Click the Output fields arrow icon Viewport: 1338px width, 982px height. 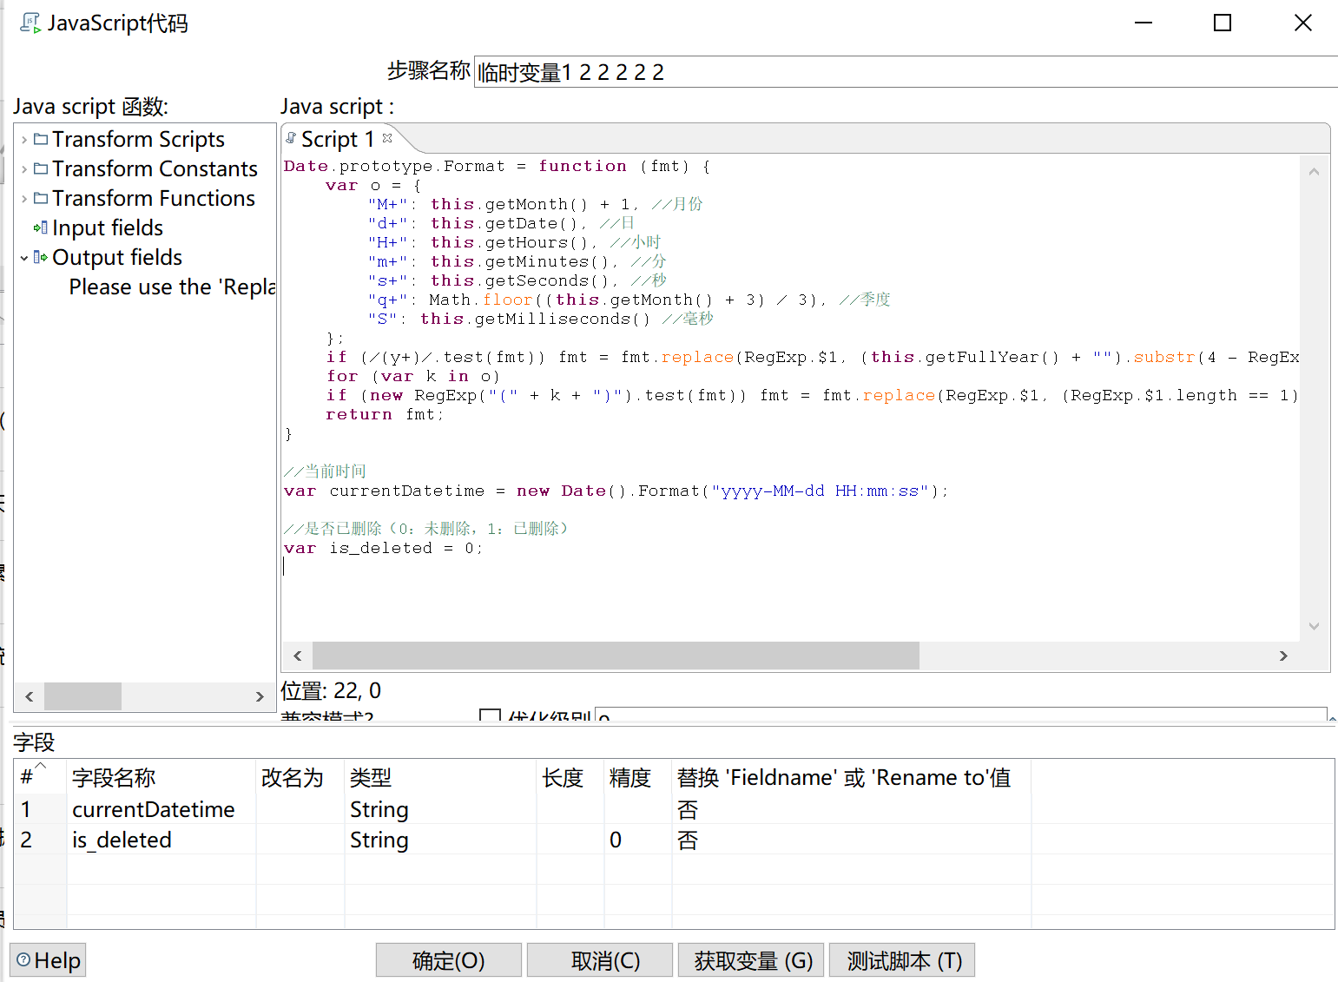point(41,257)
